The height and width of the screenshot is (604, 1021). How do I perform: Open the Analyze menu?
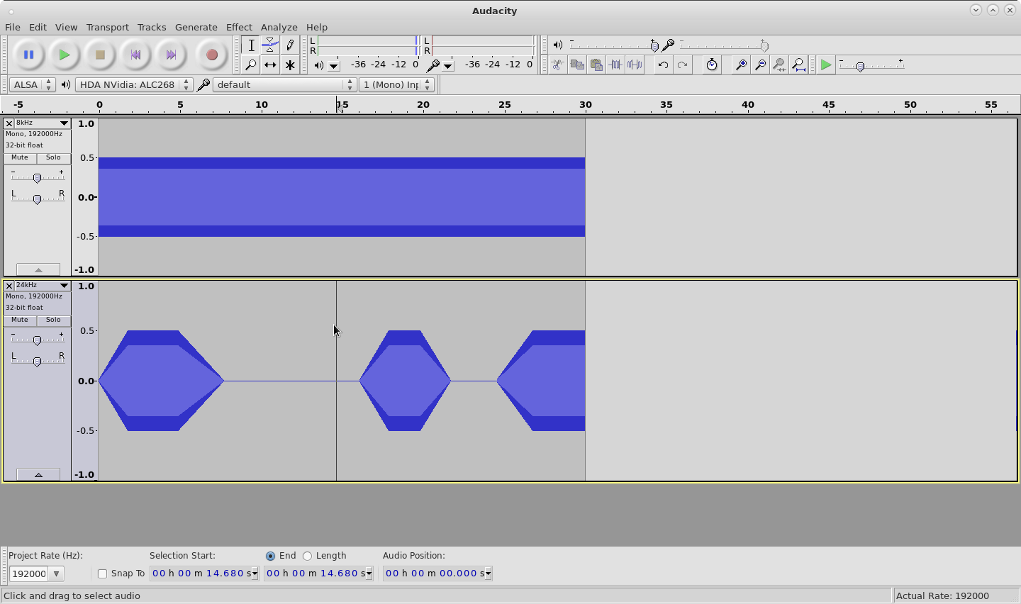[x=279, y=27]
